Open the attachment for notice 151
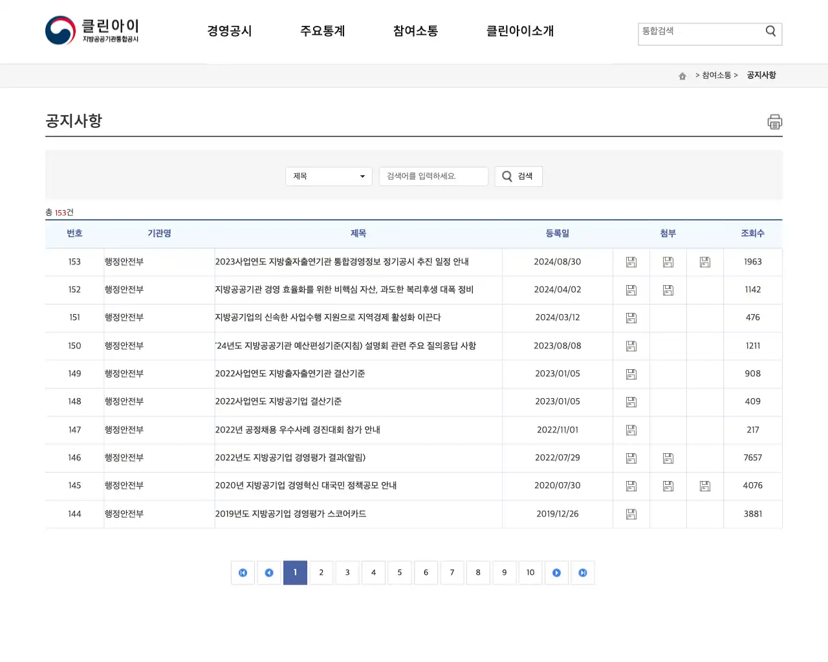 (x=631, y=318)
